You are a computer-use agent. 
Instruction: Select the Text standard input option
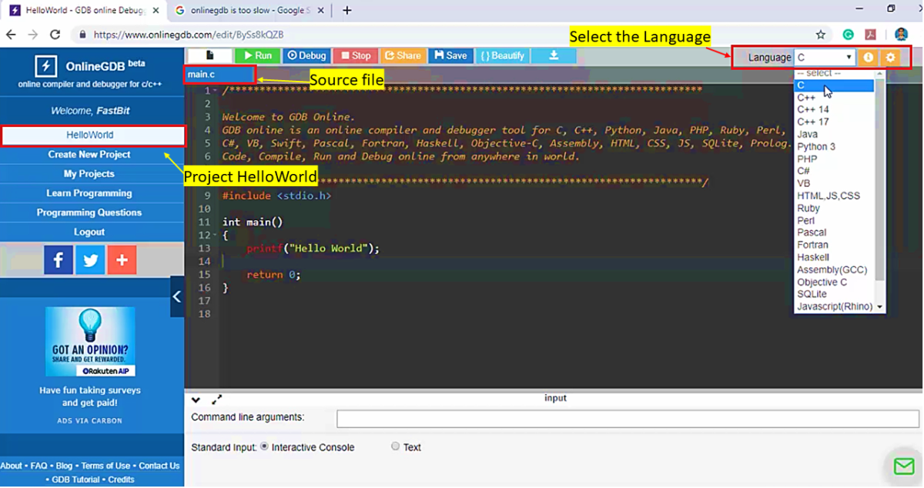pos(396,446)
